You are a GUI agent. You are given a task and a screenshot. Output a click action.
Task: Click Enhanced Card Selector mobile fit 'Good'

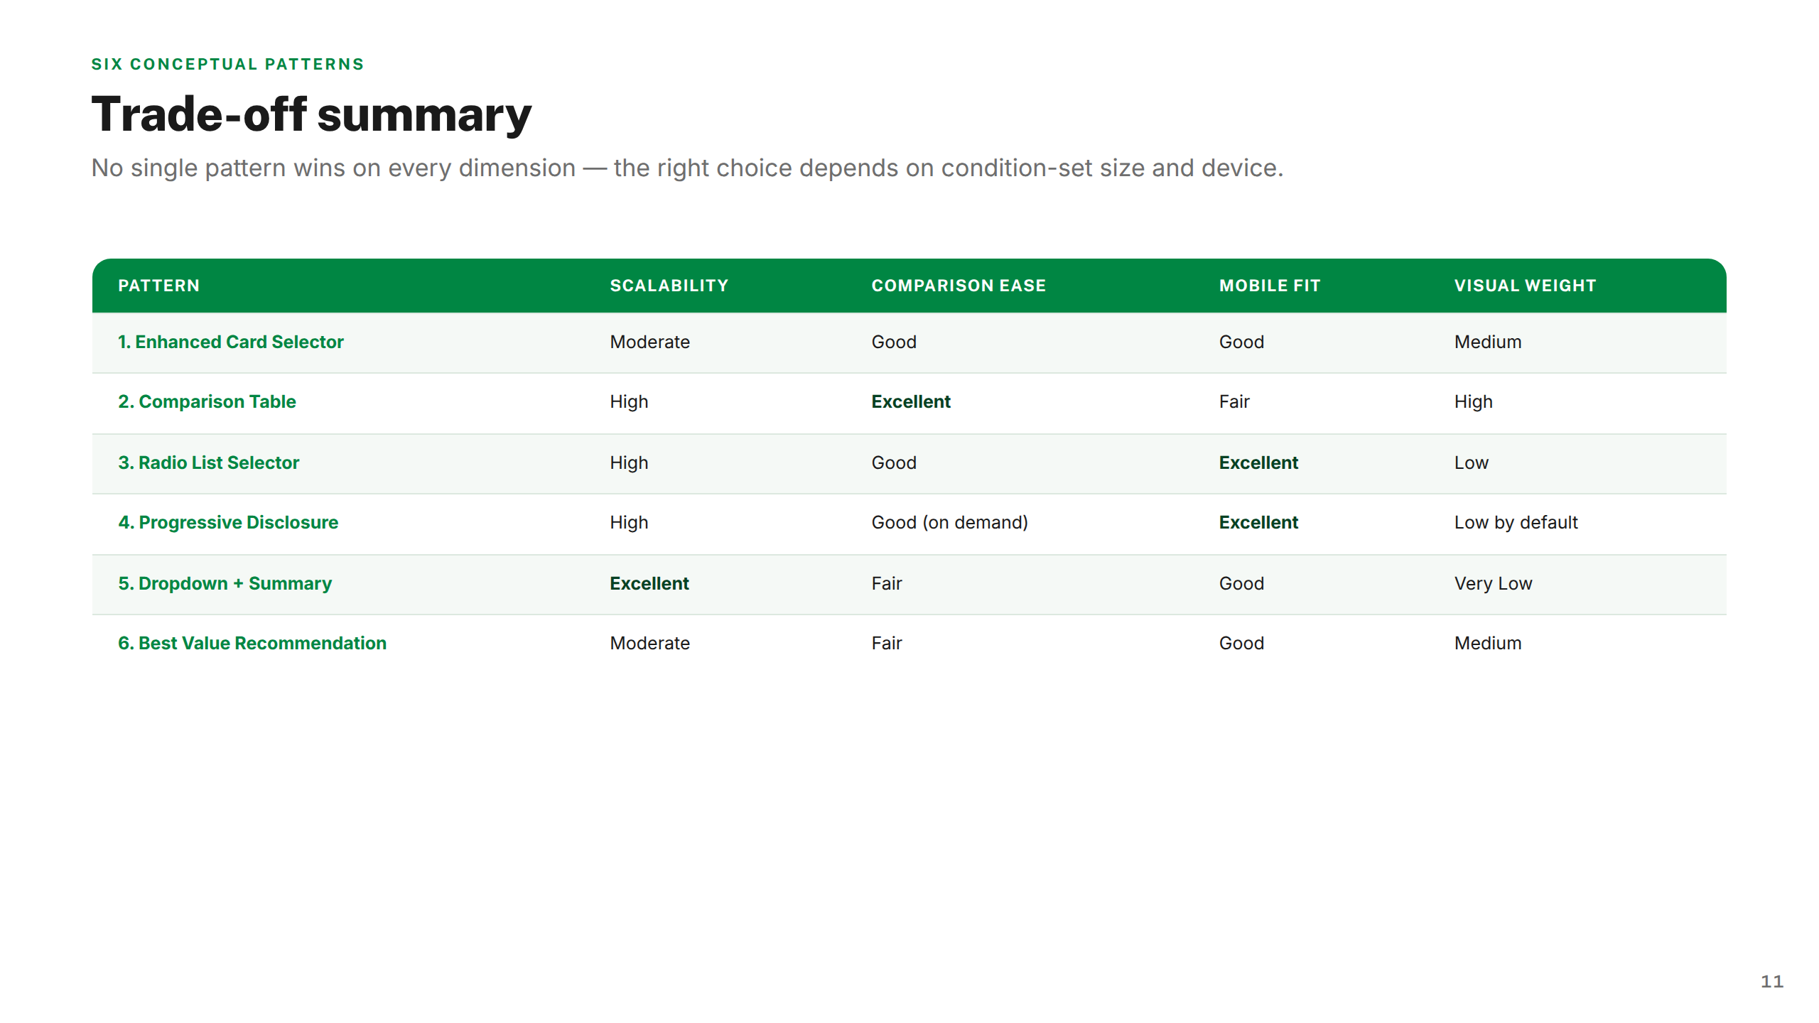pos(1241,342)
